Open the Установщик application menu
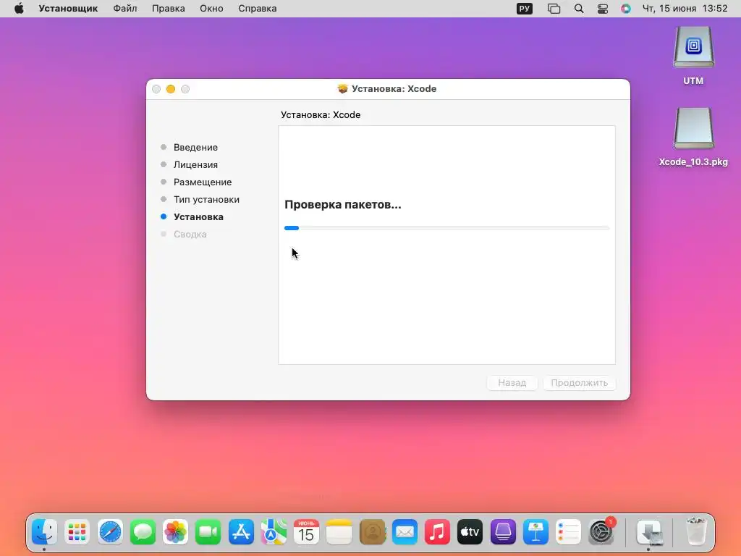741x556 pixels. coord(68,9)
